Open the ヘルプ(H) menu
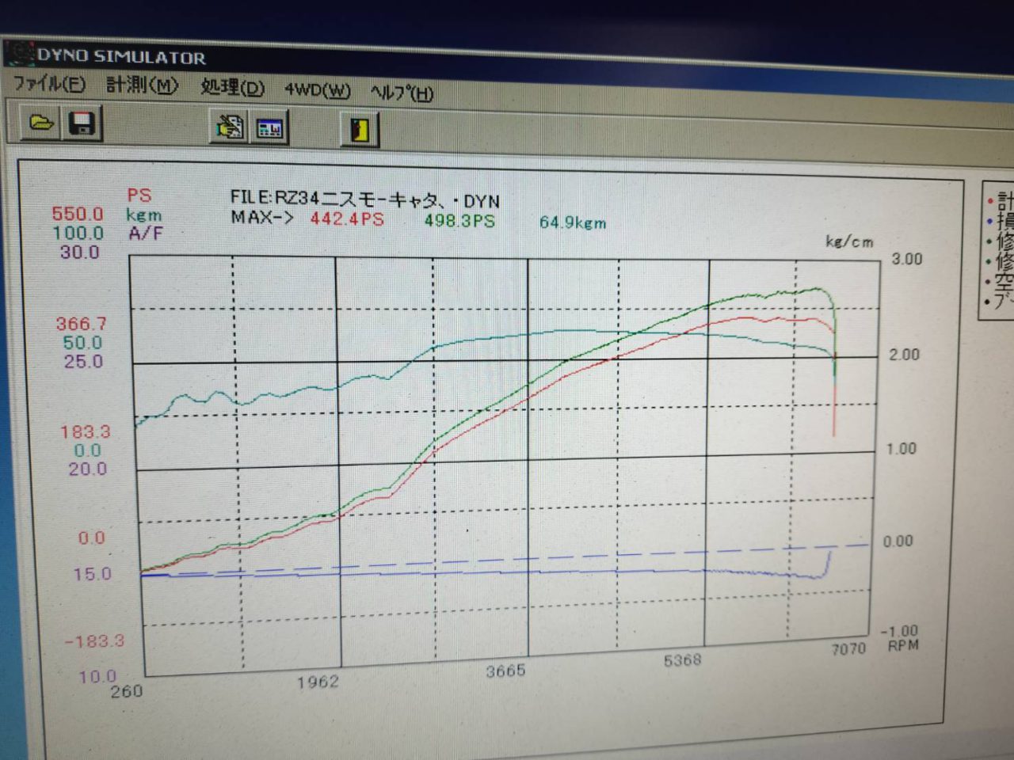This screenshot has height=760, width=1014. (x=402, y=93)
